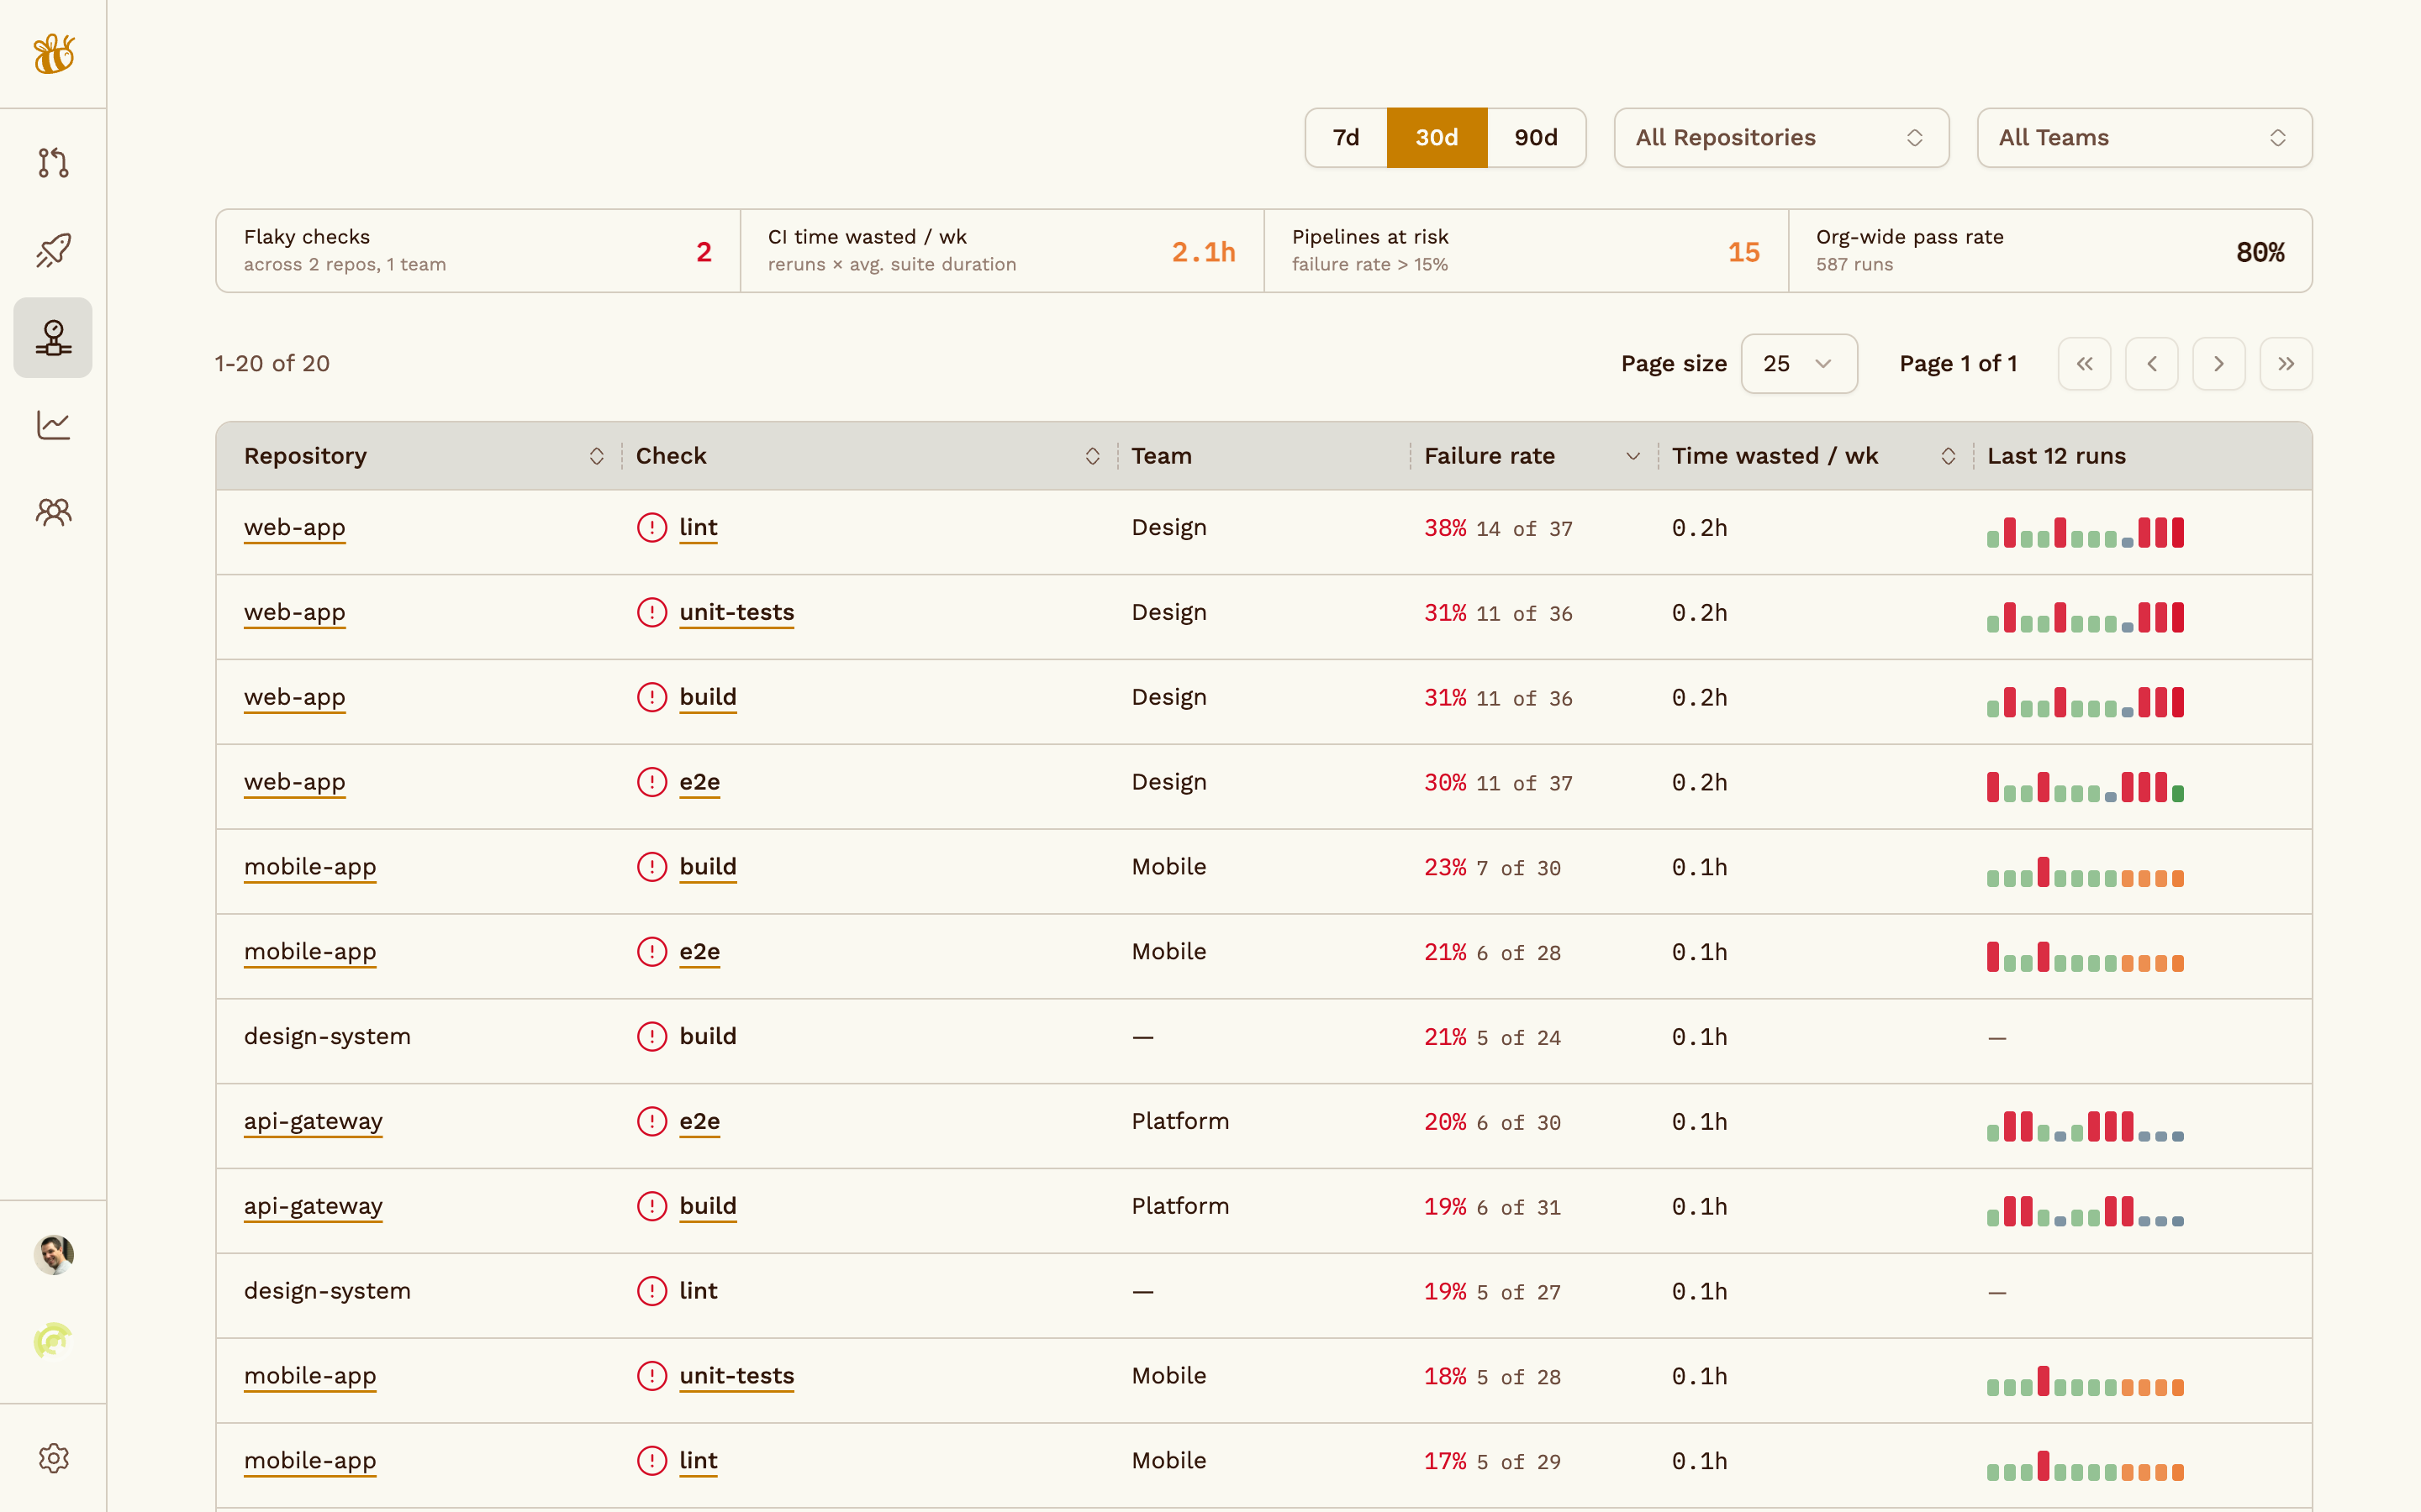Click the '38%' failure rate value
This screenshot has height=1512, width=2421.
tap(1444, 528)
